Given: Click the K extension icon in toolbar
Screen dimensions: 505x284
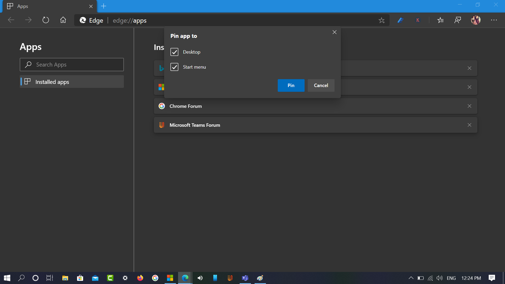Looking at the screenshot, I should coord(418,20).
